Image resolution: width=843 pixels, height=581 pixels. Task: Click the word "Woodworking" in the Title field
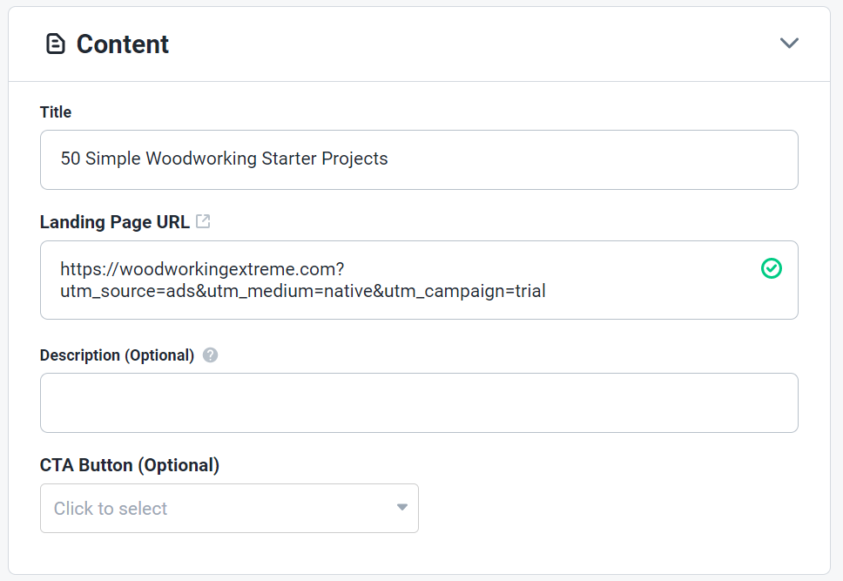195,159
